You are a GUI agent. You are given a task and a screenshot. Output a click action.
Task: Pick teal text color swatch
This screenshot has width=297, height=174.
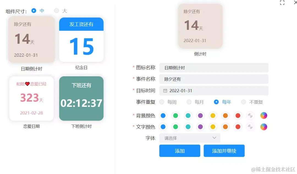[x=188, y=127]
